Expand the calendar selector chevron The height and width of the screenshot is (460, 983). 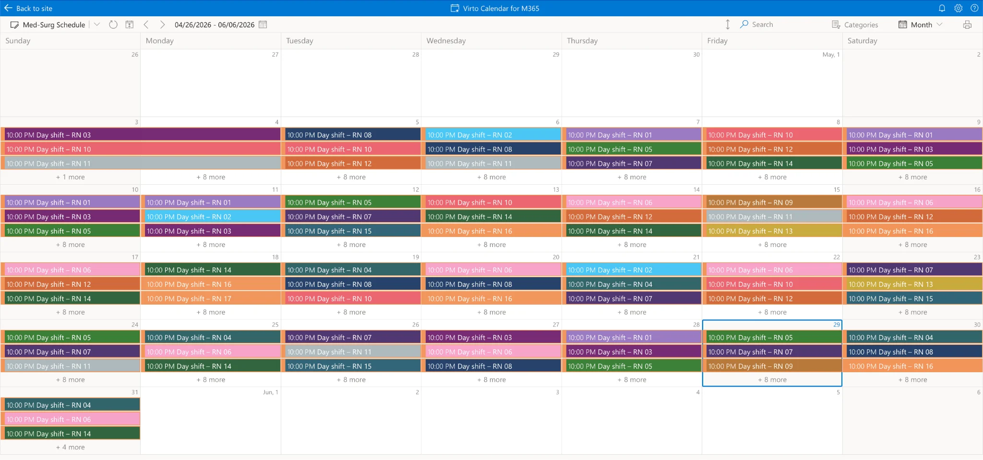click(97, 24)
